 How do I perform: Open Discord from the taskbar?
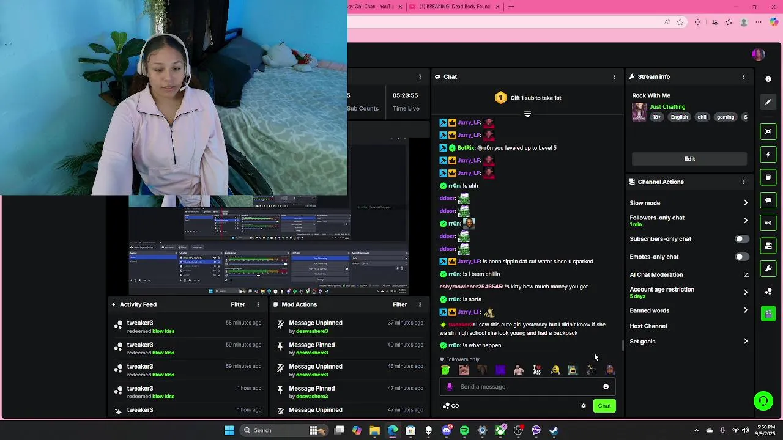pos(447,430)
